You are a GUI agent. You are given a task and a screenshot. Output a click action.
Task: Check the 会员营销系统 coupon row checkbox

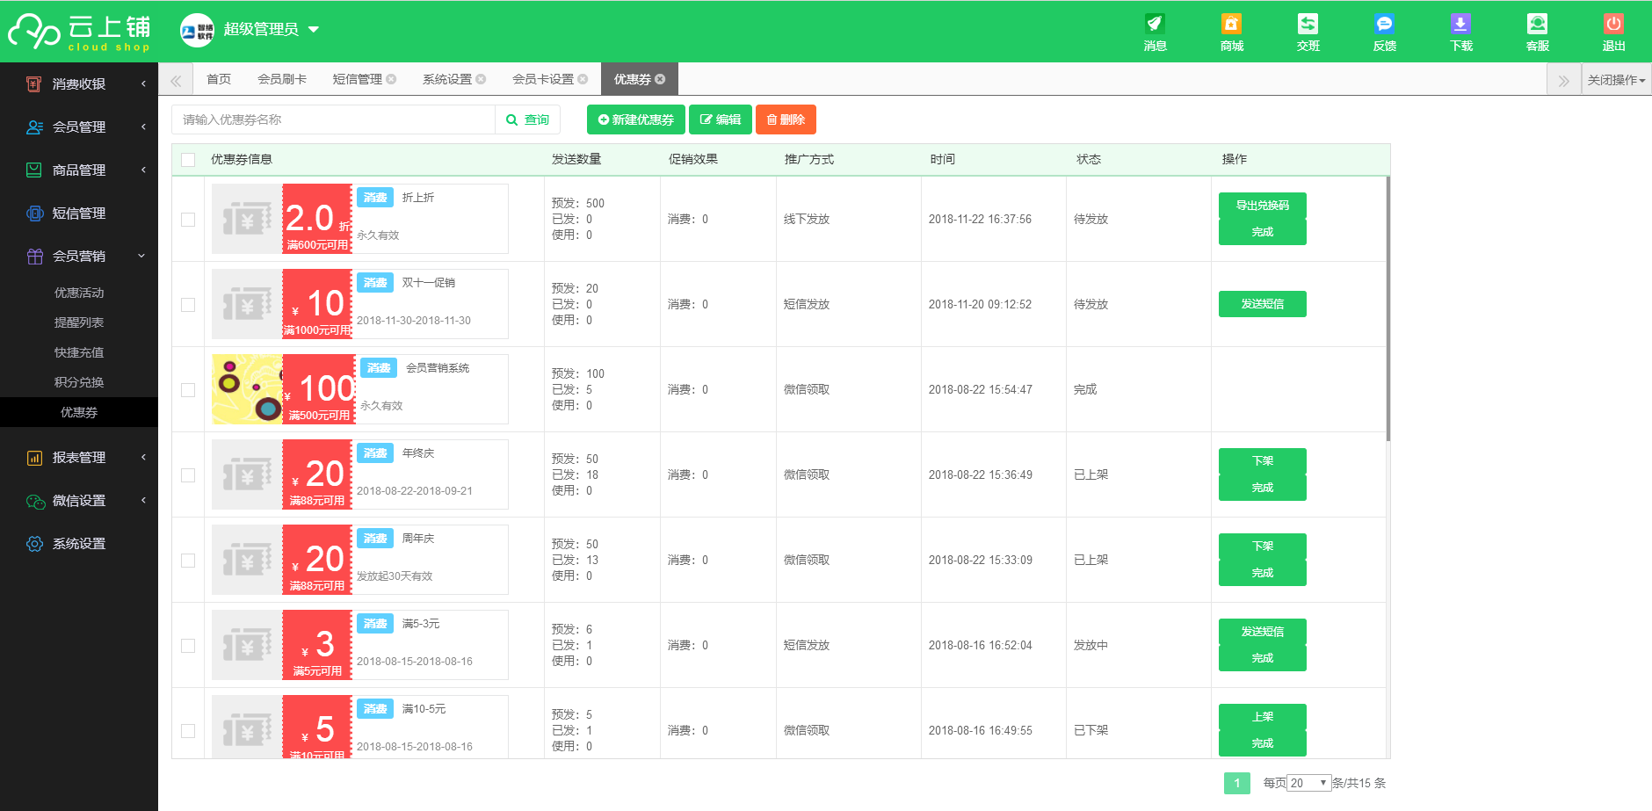tap(188, 390)
